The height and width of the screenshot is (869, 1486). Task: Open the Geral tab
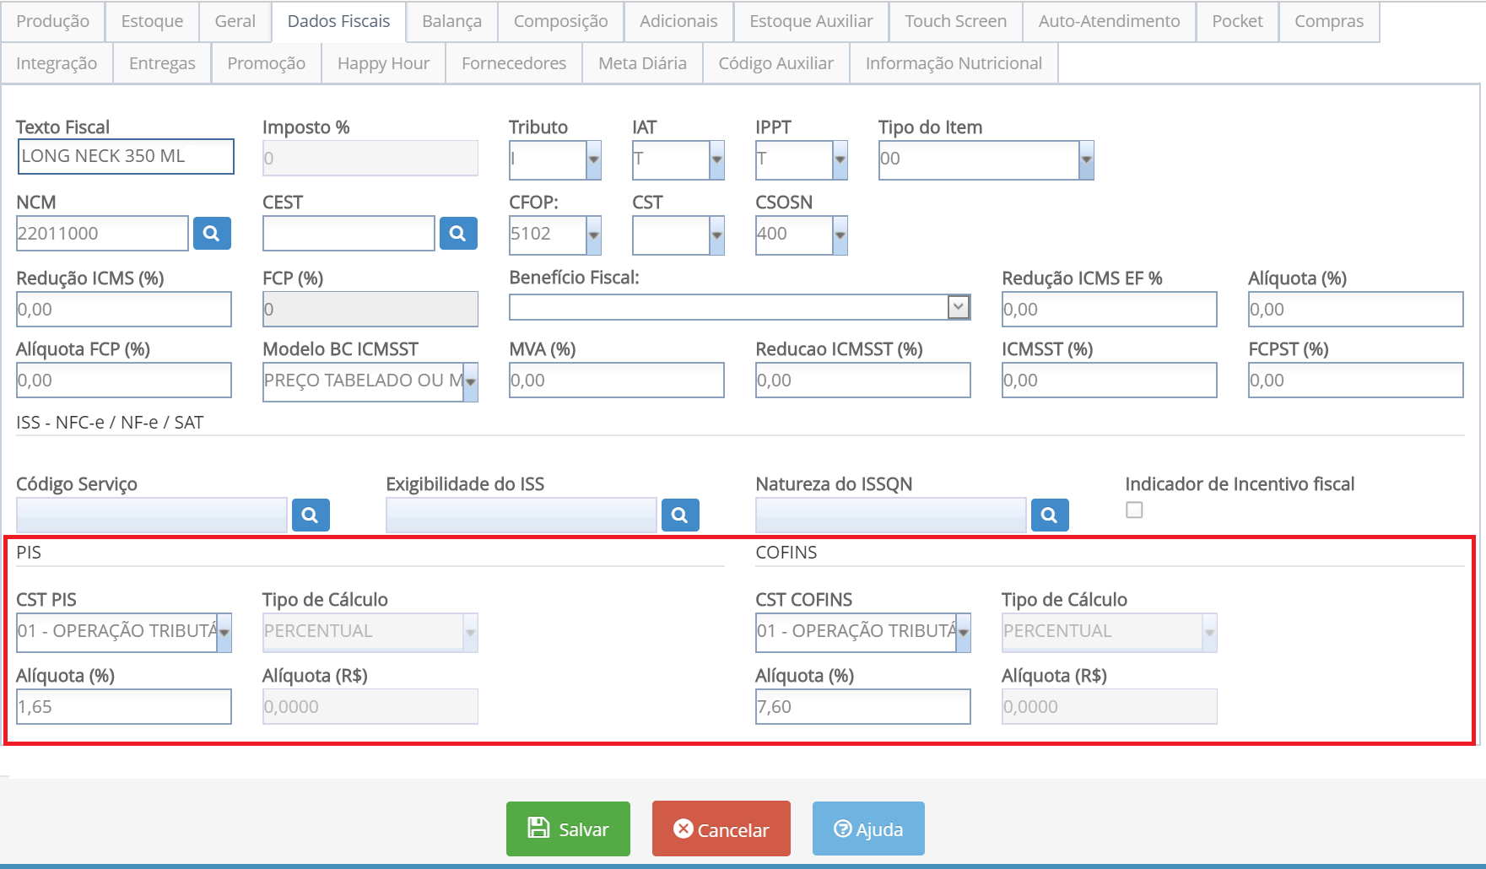click(235, 21)
